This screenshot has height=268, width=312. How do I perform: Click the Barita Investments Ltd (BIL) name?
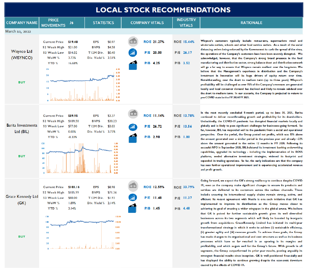pyautogui.click(x=22, y=128)
